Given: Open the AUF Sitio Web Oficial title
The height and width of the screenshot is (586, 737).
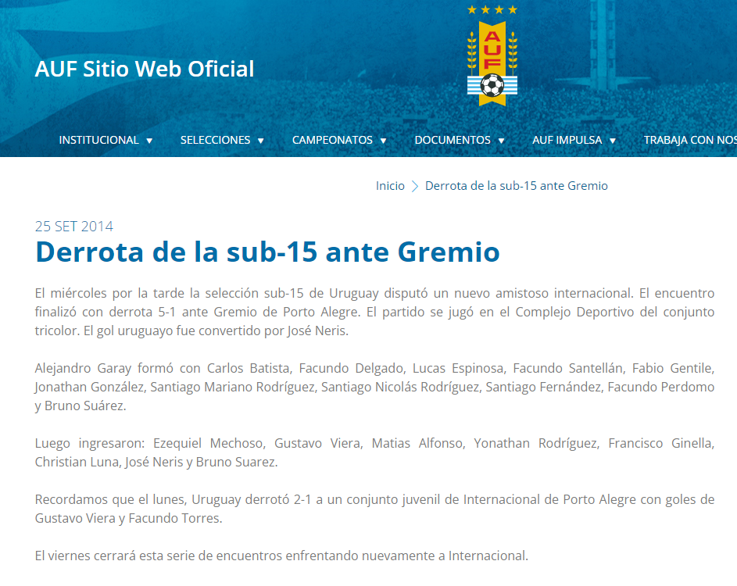Looking at the screenshot, I should click(x=145, y=69).
